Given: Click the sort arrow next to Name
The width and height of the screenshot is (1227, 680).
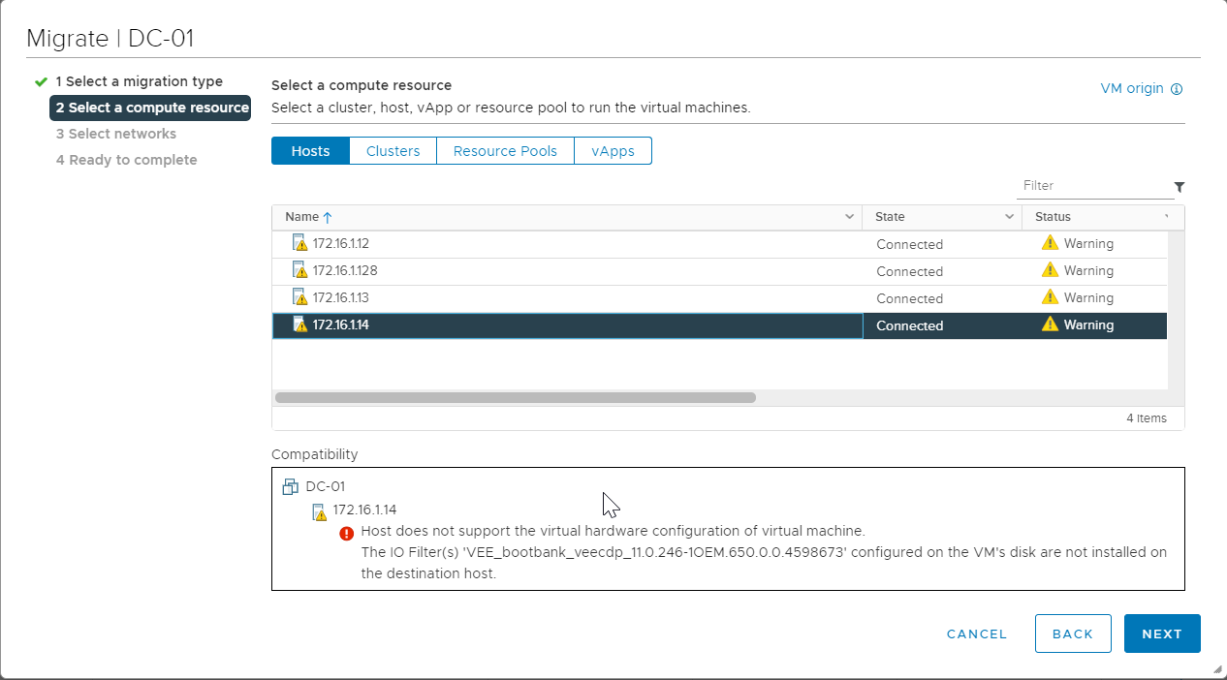Looking at the screenshot, I should (328, 218).
